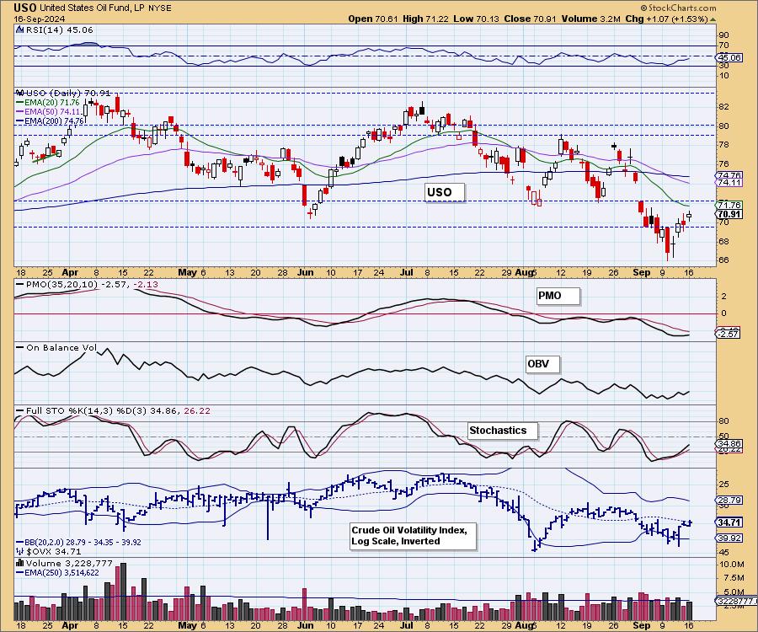Click the 74.11 price axis tag
The width and height of the screenshot is (758, 632).
pyautogui.click(x=729, y=183)
